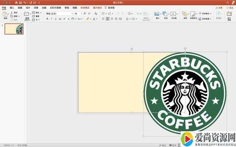Click the 共享 share button
The width and height of the screenshot is (236, 147).
219,7
